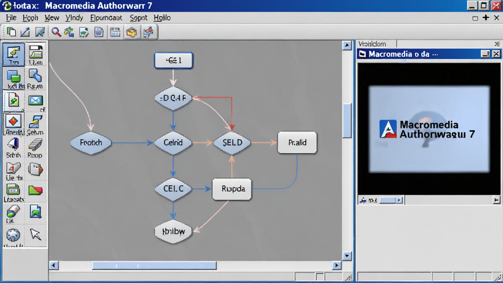Click the restore button on the menu bar

point(475,18)
